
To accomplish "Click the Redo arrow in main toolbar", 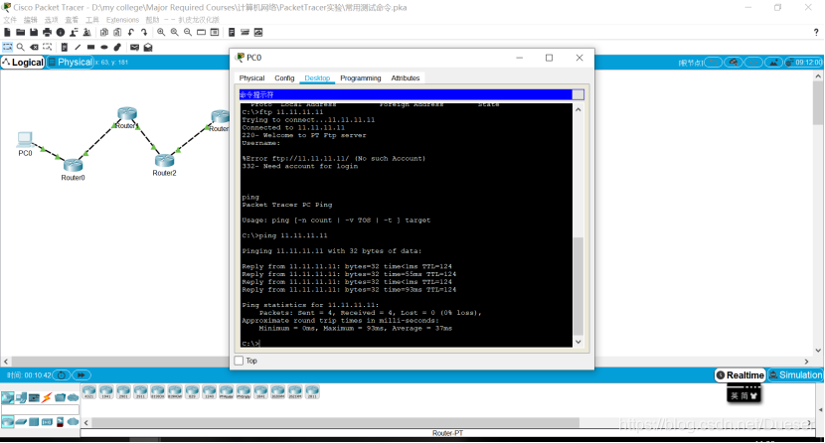I will tap(144, 33).
